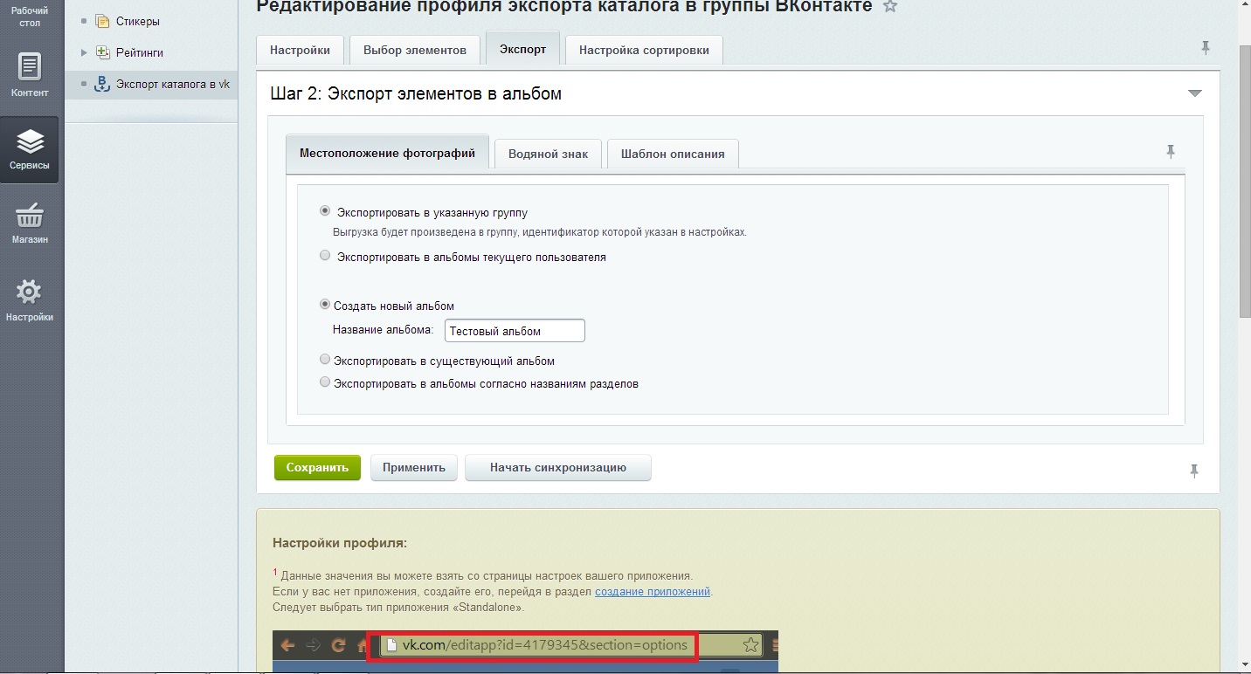Switch to the Водяной знак tab
Image resolution: width=1251 pixels, height=674 pixels.
(x=547, y=153)
